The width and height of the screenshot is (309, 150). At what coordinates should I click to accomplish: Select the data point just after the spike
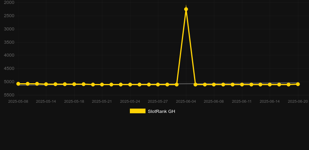pyautogui.click(x=195, y=85)
